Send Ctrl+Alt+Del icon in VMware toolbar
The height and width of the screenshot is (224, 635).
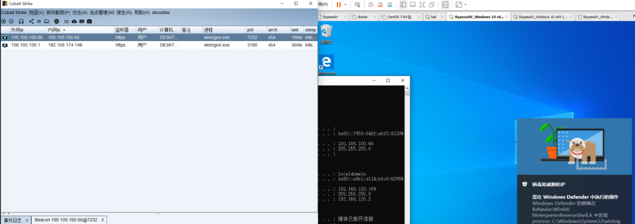tap(357, 5)
